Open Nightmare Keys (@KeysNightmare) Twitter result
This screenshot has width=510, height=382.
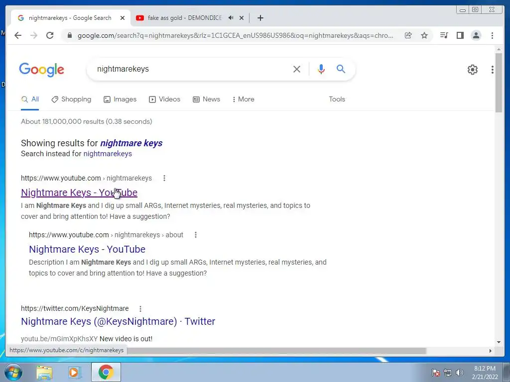(118, 321)
